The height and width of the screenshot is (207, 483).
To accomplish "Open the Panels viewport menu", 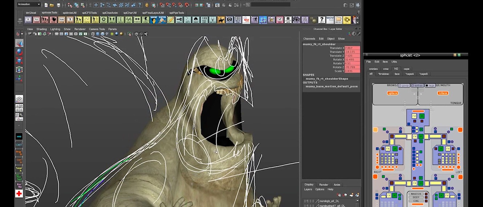I will click(112, 29).
